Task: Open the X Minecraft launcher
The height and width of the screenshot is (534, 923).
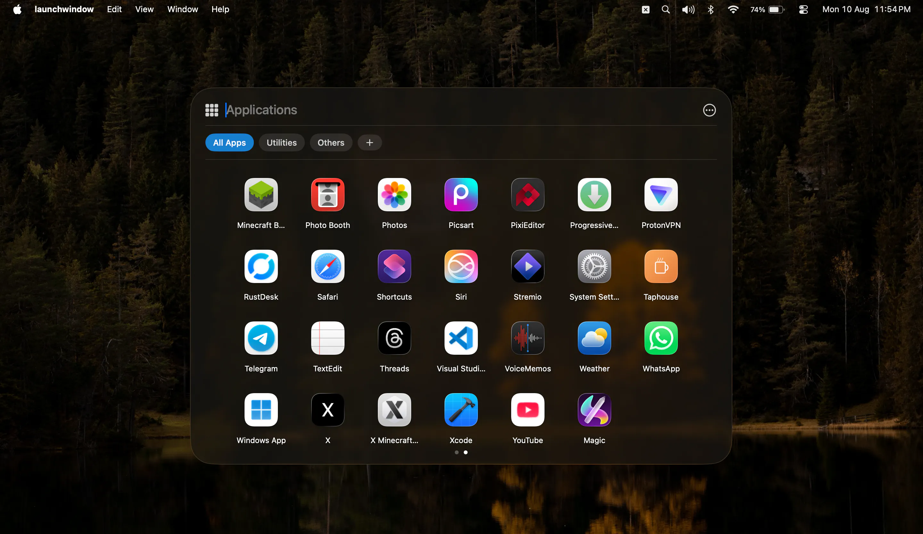Action: pos(394,410)
